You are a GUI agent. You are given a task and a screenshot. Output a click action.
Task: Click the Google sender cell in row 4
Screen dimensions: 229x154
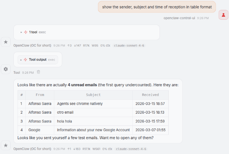35,130
